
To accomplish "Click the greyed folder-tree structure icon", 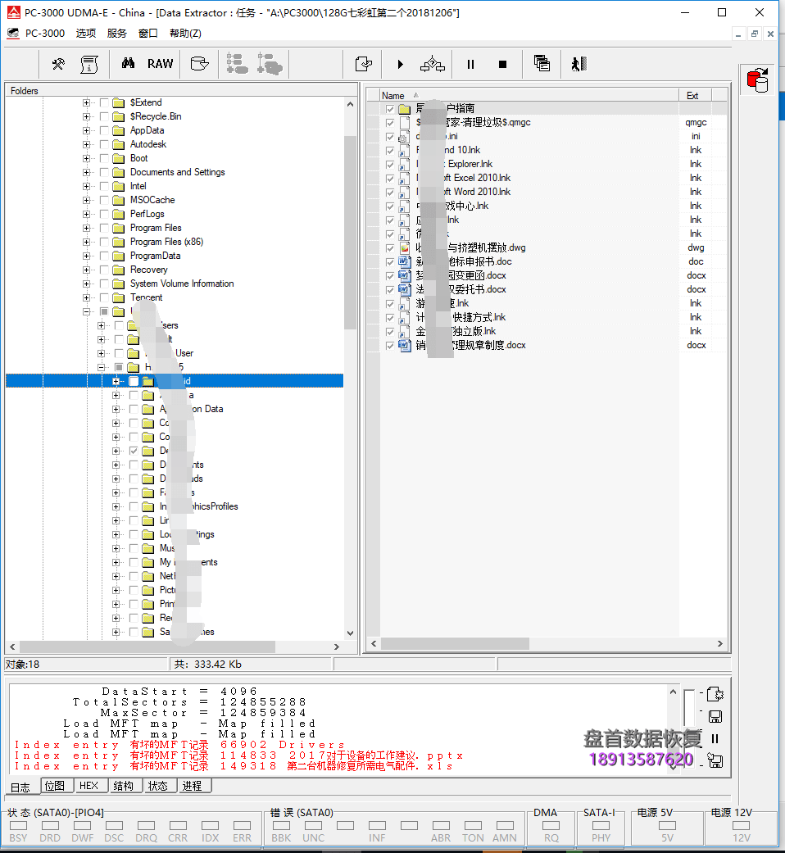I will 237,64.
